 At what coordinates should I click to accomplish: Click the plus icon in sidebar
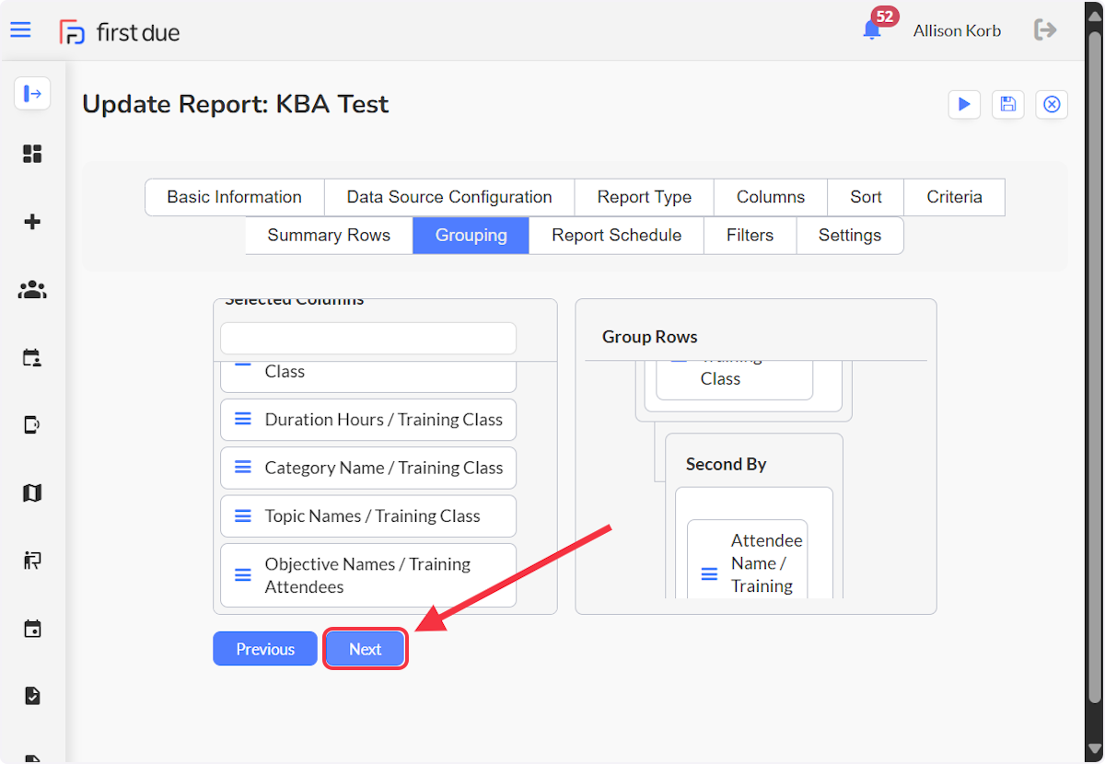(x=32, y=222)
